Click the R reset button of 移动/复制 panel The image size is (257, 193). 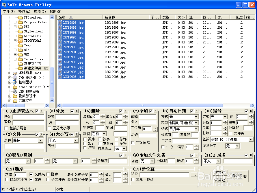(125, 155)
